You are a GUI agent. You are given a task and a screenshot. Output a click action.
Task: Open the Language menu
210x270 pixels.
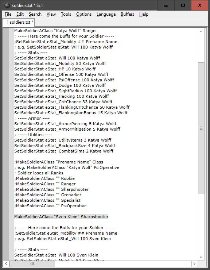click(106, 14)
